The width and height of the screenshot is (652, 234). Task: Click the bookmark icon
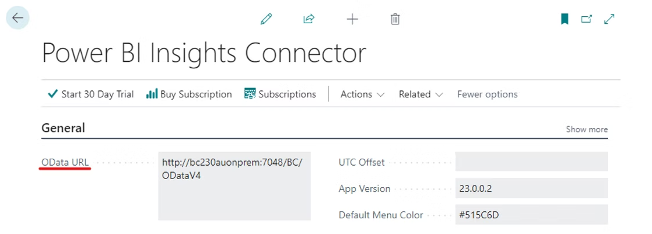click(x=564, y=19)
